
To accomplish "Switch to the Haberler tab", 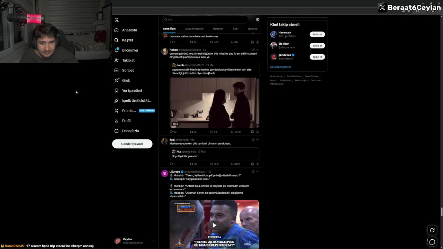I will [x=218, y=29].
